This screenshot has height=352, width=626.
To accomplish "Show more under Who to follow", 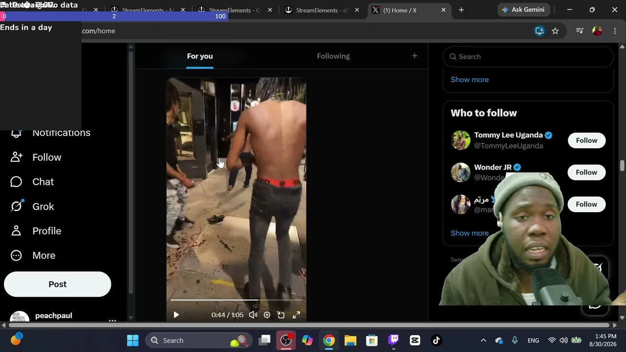I will click(x=469, y=233).
